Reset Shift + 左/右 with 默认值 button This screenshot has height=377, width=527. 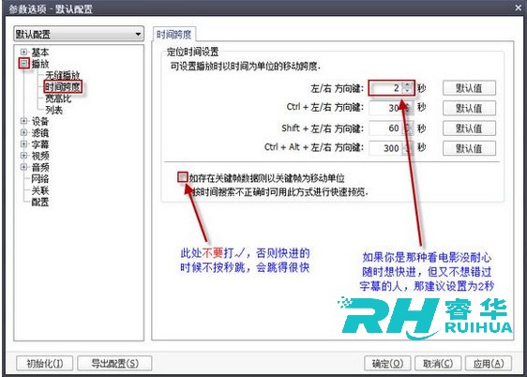coord(469,128)
